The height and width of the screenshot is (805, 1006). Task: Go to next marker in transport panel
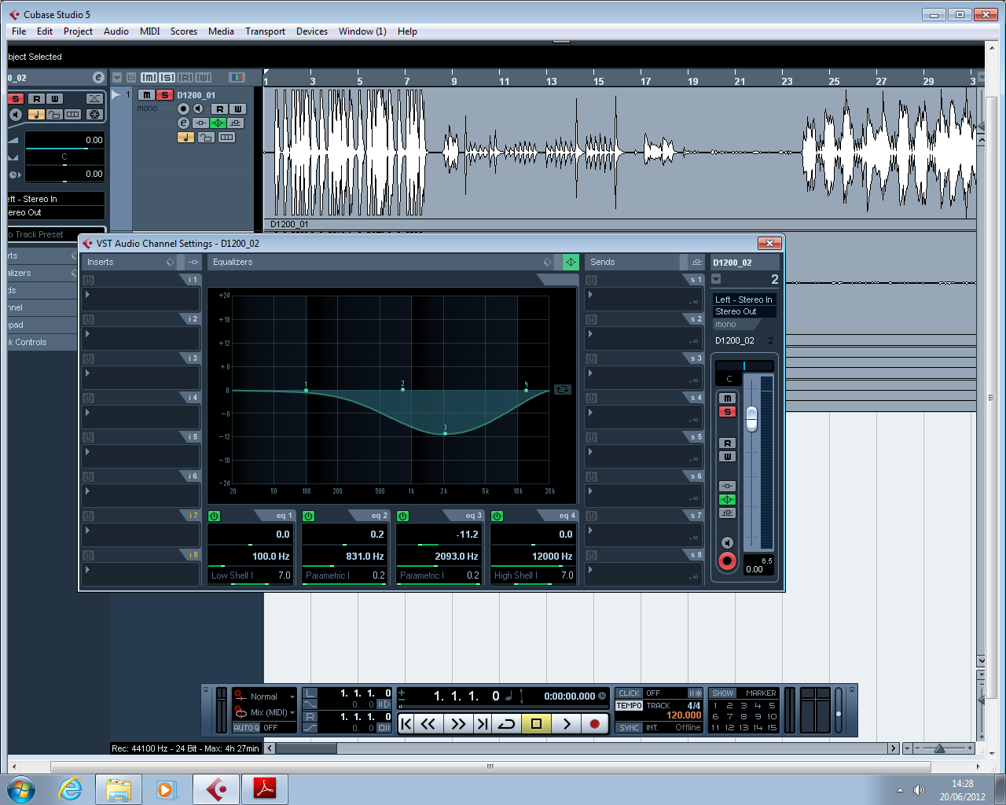[483, 724]
